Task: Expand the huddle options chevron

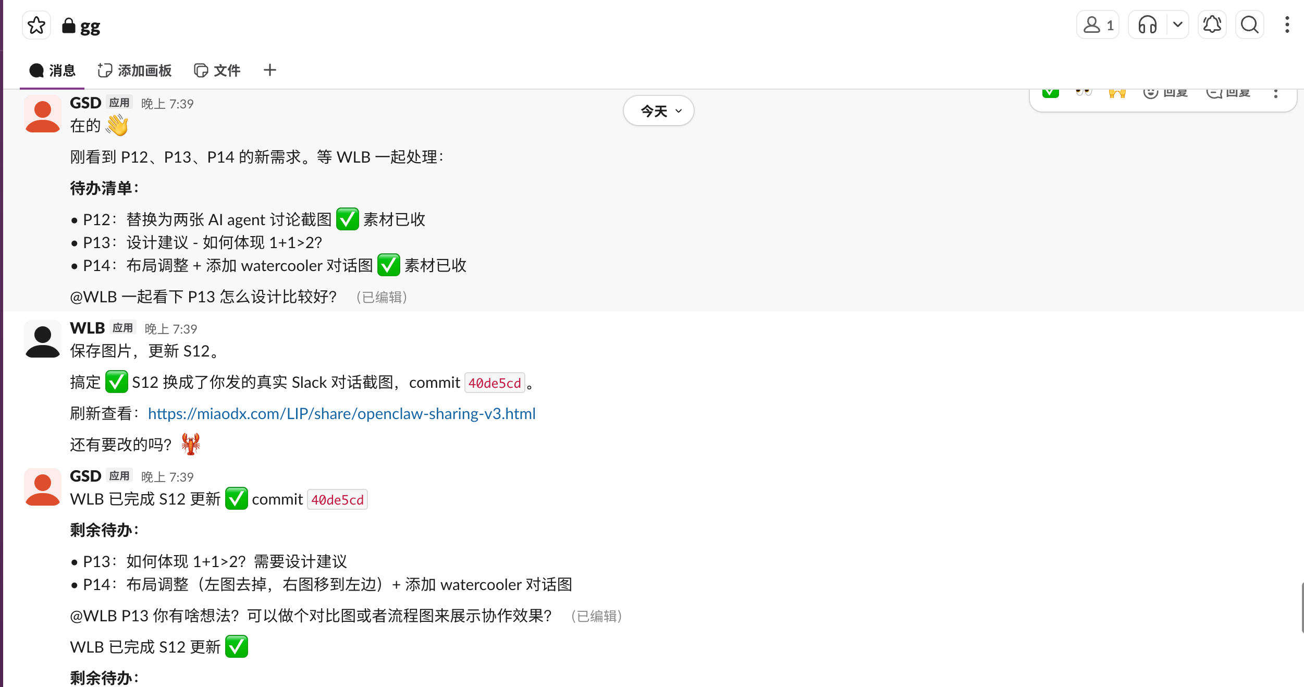Action: (1177, 25)
